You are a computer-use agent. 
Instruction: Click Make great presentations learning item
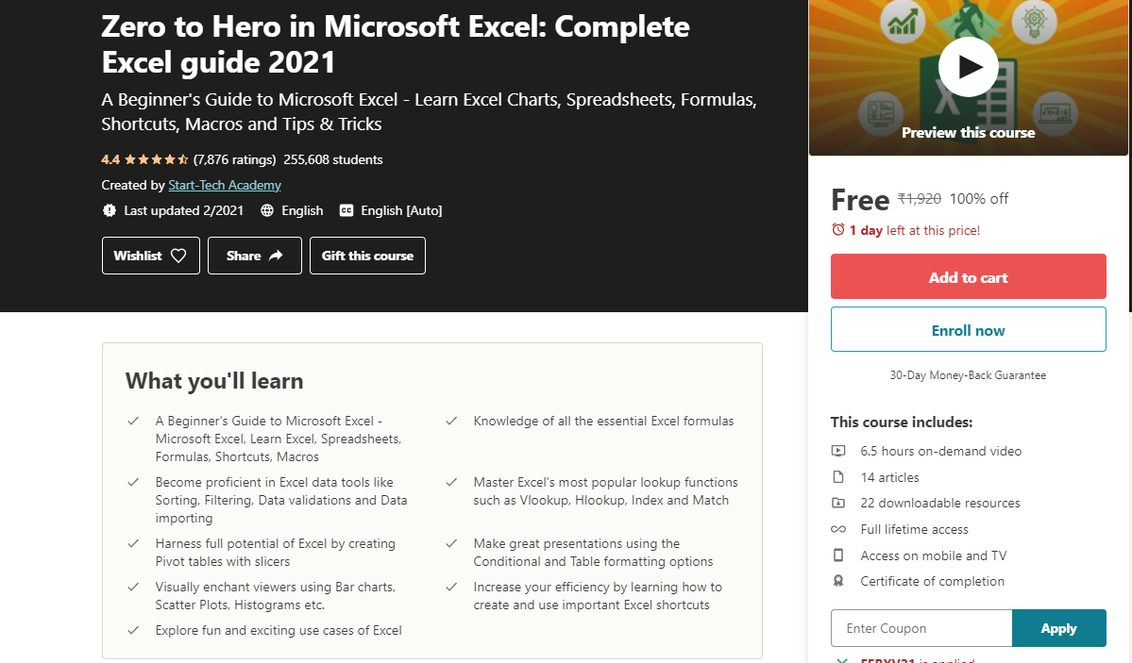(x=593, y=553)
